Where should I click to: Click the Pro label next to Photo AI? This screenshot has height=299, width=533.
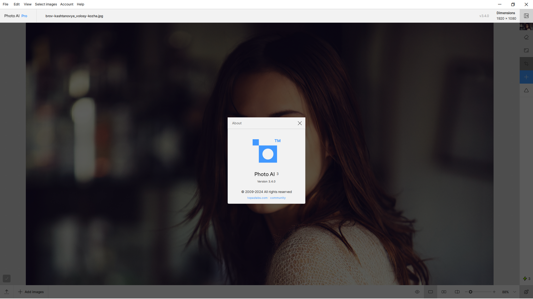(24, 16)
